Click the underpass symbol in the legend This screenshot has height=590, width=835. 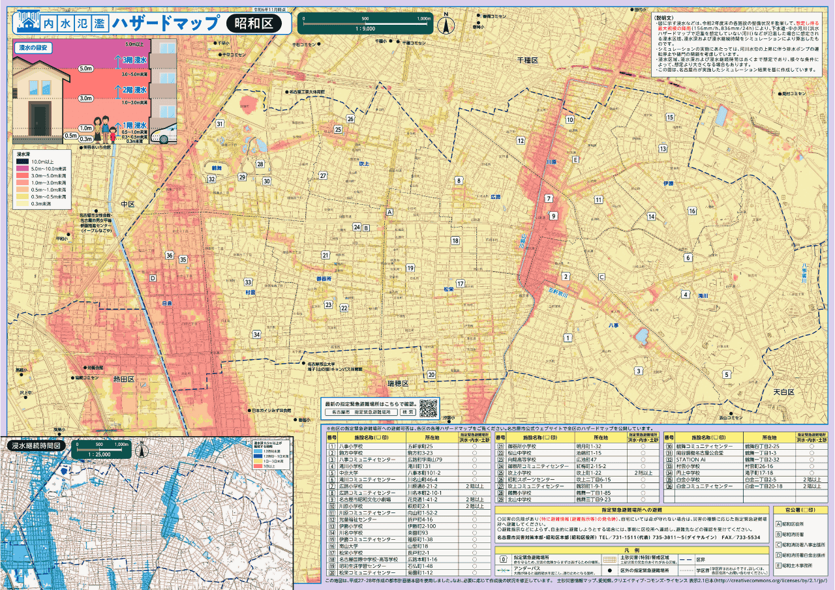click(502, 570)
